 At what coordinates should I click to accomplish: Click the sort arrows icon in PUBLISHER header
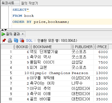click(73, 47)
